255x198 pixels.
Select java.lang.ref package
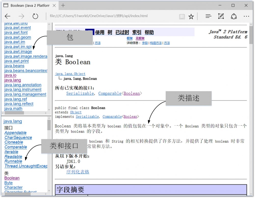coord(16,99)
